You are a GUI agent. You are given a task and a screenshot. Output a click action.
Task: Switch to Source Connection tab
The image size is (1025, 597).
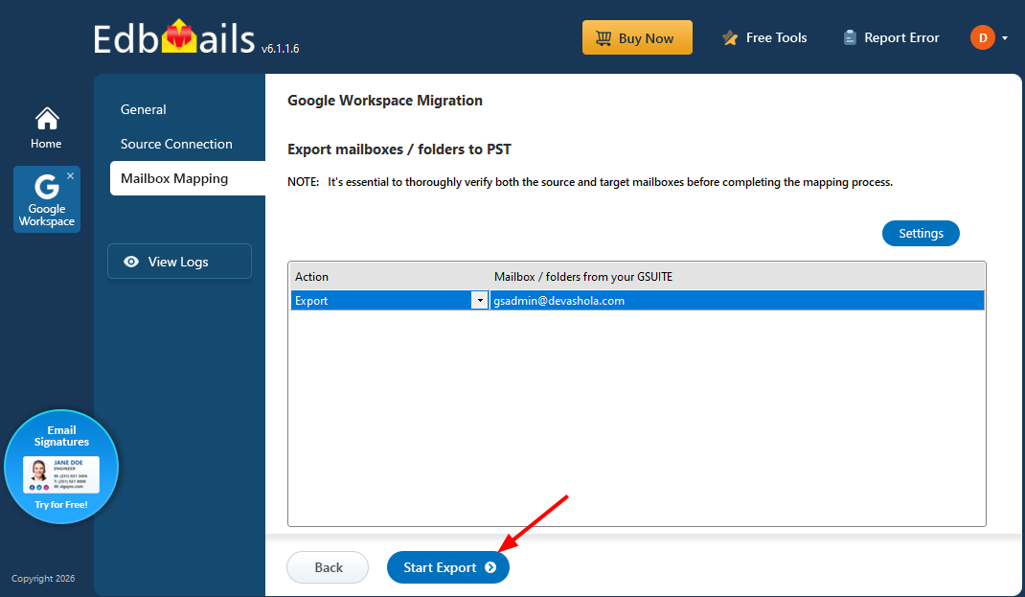click(x=176, y=144)
